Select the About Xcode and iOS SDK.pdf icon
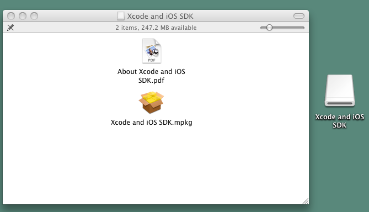Viewport: 369px width, 212px height. (x=152, y=51)
